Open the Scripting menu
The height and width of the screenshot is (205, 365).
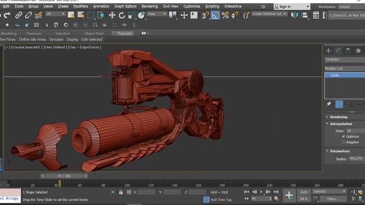212,6
